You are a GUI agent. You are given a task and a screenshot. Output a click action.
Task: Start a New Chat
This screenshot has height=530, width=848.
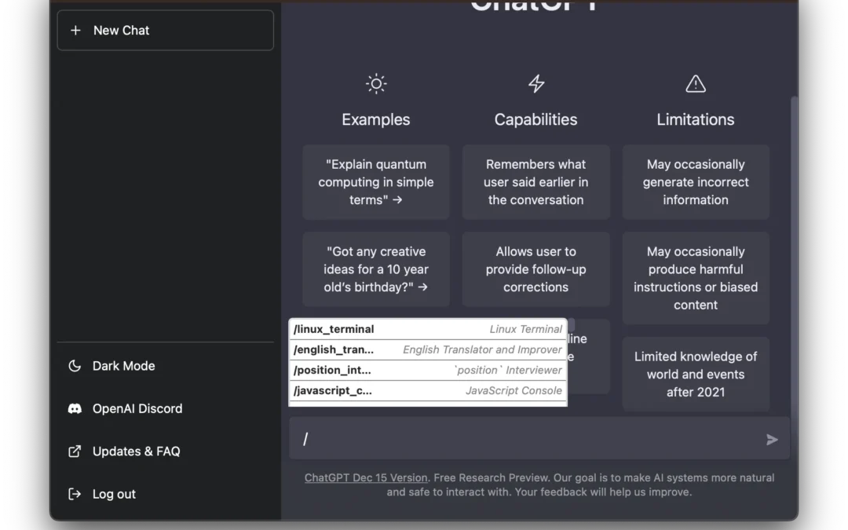click(166, 31)
